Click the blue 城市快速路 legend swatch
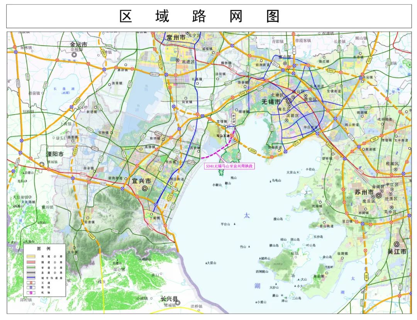 coord(31,278)
